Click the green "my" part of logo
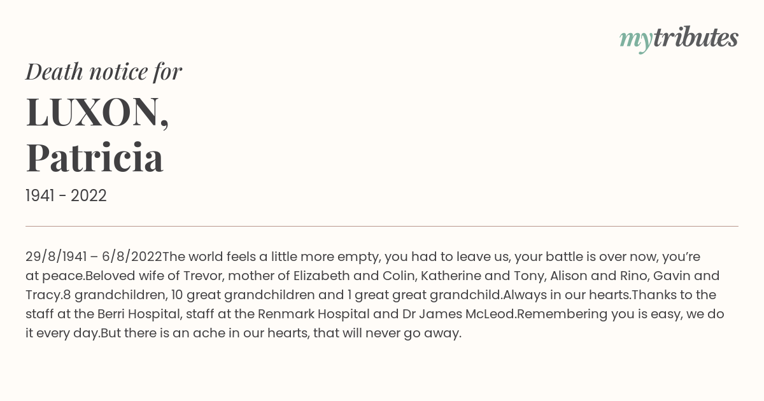Image resolution: width=764 pixels, height=401 pixels. (636, 41)
